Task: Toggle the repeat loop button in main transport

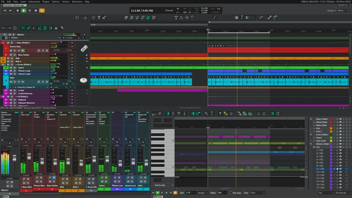Action: coord(42,11)
